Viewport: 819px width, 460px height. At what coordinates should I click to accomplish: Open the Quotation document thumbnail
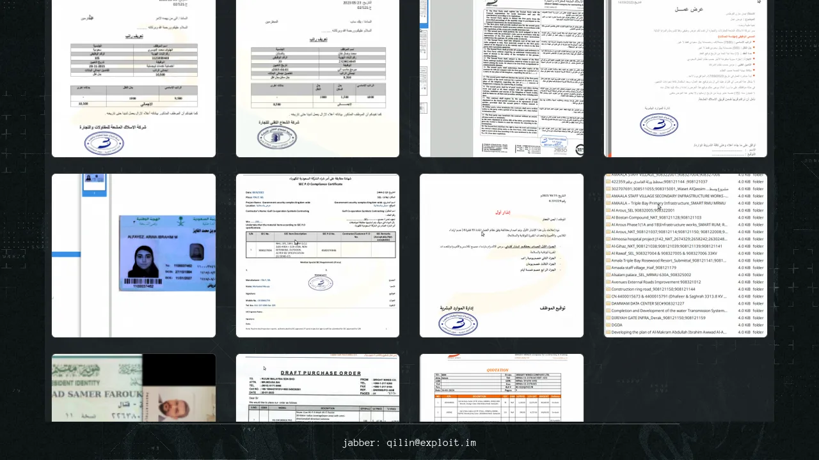click(502, 388)
